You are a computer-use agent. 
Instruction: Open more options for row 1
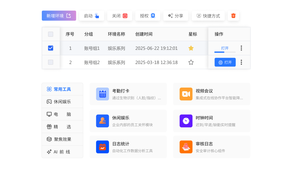tap(241, 48)
